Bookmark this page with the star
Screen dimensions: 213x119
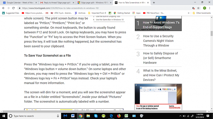pyautogui.click(x=198, y=8)
